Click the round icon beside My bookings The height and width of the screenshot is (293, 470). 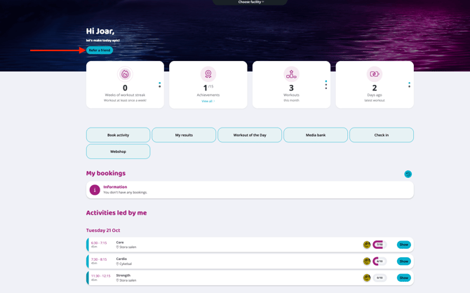click(408, 174)
